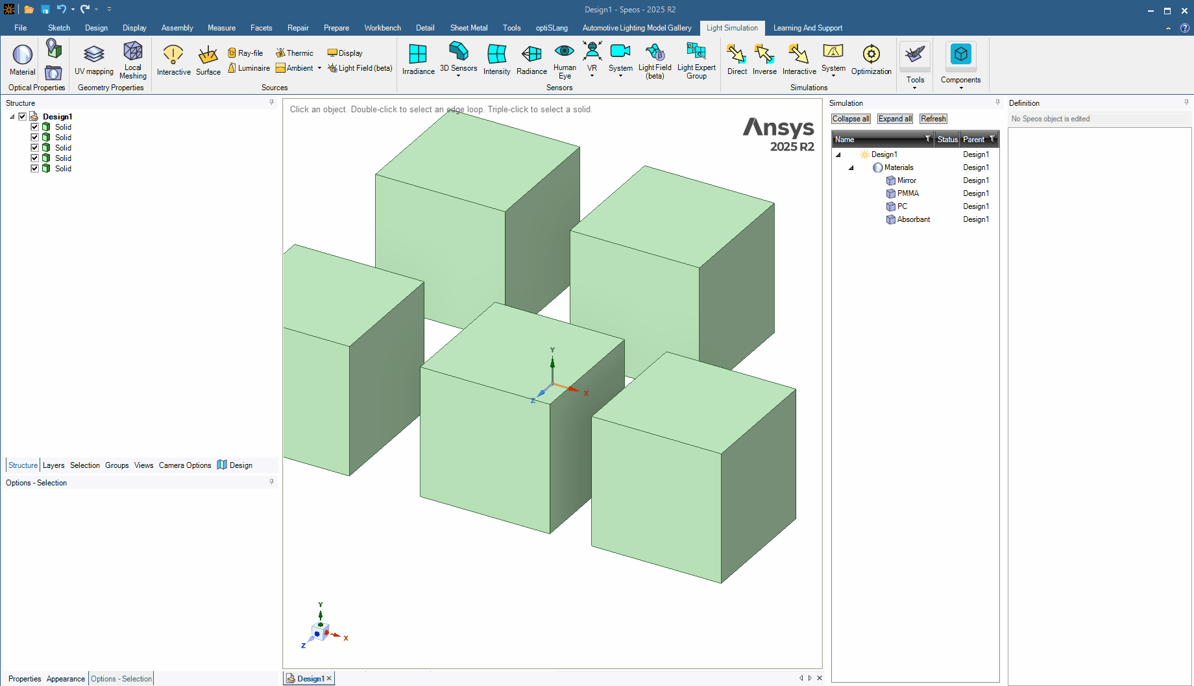This screenshot has height=686, width=1194.
Task: Click the Undo arrow icon
Action: pyautogui.click(x=61, y=9)
